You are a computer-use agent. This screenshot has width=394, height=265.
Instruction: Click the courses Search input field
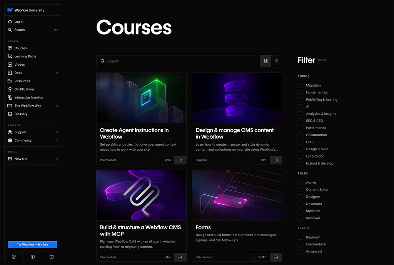coord(177,61)
